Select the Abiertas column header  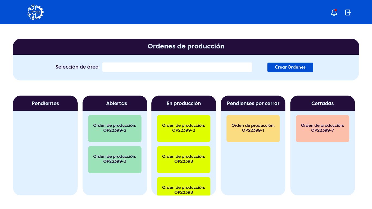coord(115,103)
